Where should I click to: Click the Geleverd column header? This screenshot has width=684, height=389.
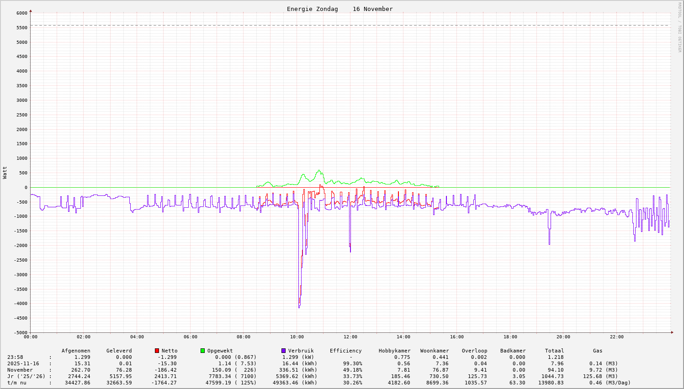pyautogui.click(x=119, y=351)
